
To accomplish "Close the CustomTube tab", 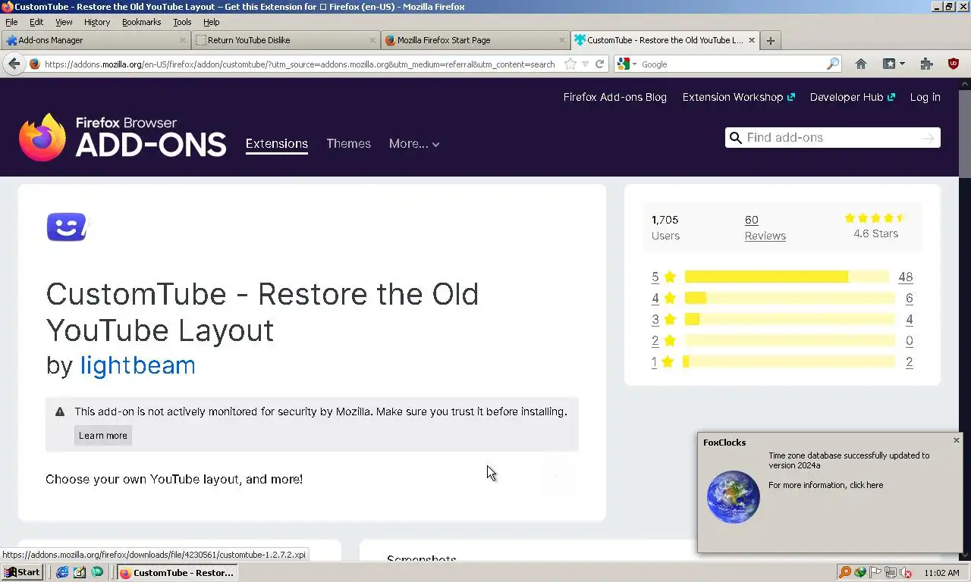I will [752, 40].
